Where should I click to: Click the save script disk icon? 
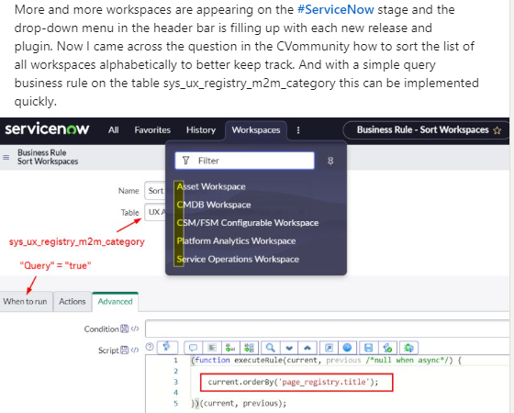click(368, 348)
